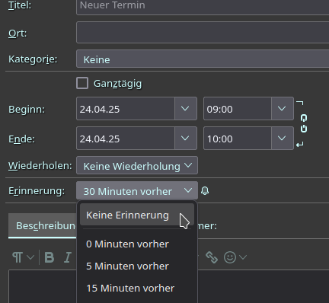The image size is (329, 303).
Task: Open the paragraph style icon menu
Action: 18,257
